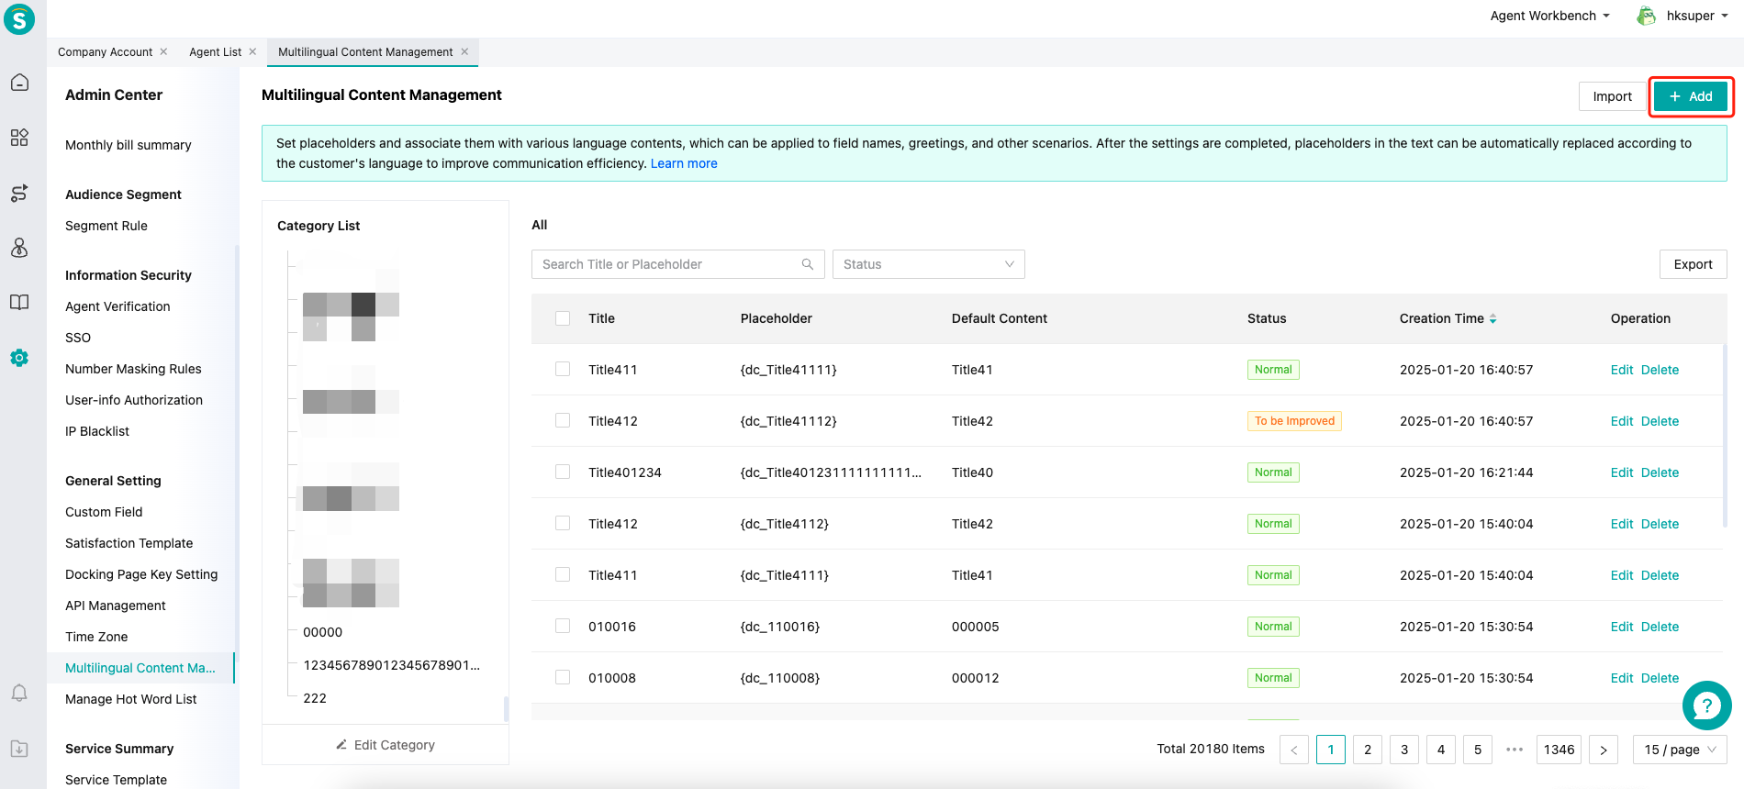This screenshot has height=789, width=1744.
Task: Open User-info Authorization menu item
Action: (x=134, y=400)
